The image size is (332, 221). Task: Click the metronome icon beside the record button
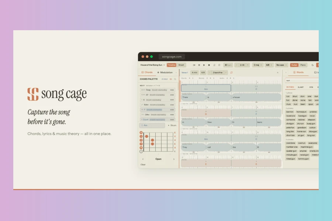coord(214,65)
